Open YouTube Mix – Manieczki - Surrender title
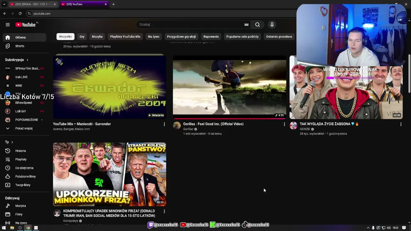The width and height of the screenshot is (411, 231). (x=82, y=124)
